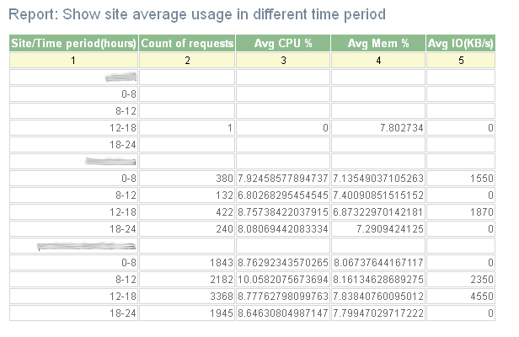Click CPU value 8.08069442083334
This screenshot has height=337, width=519.
point(283,229)
